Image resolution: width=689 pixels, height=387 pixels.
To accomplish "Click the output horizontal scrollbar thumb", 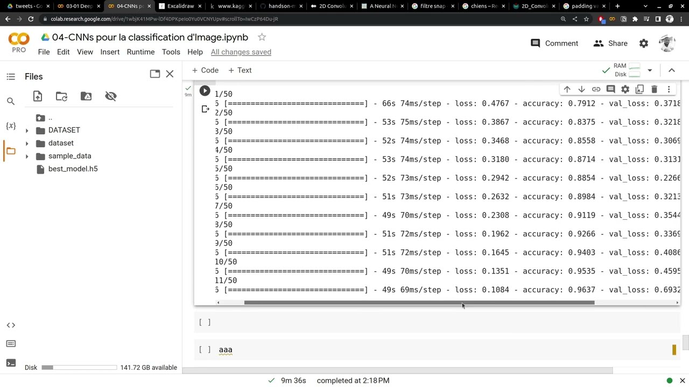I will click(x=419, y=303).
